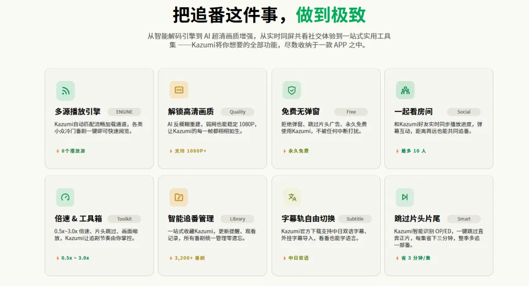Click the ENGINE tag badge
The height and width of the screenshot is (286, 529).
124,112
